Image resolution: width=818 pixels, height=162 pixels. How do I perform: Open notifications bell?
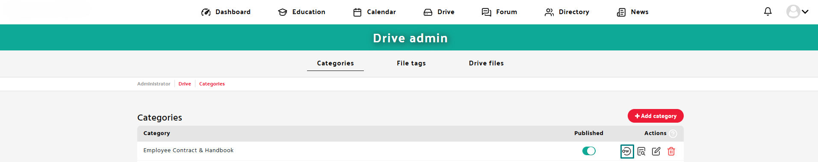[768, 12]
